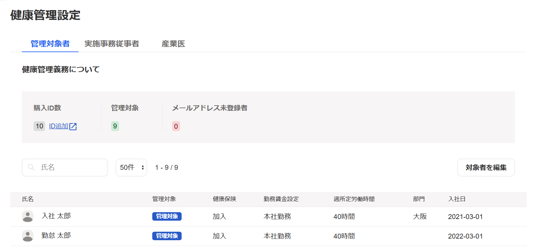
Task: Click the 部門 column header
Action: tap(419, 199)
